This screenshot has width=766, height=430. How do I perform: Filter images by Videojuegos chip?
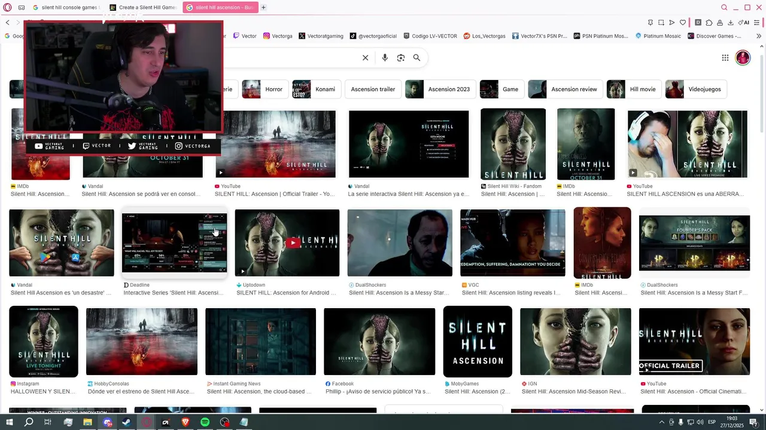[x=696, y=89]
